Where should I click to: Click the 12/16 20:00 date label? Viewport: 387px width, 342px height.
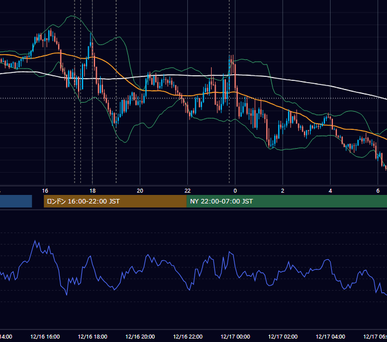pos(140,337)
